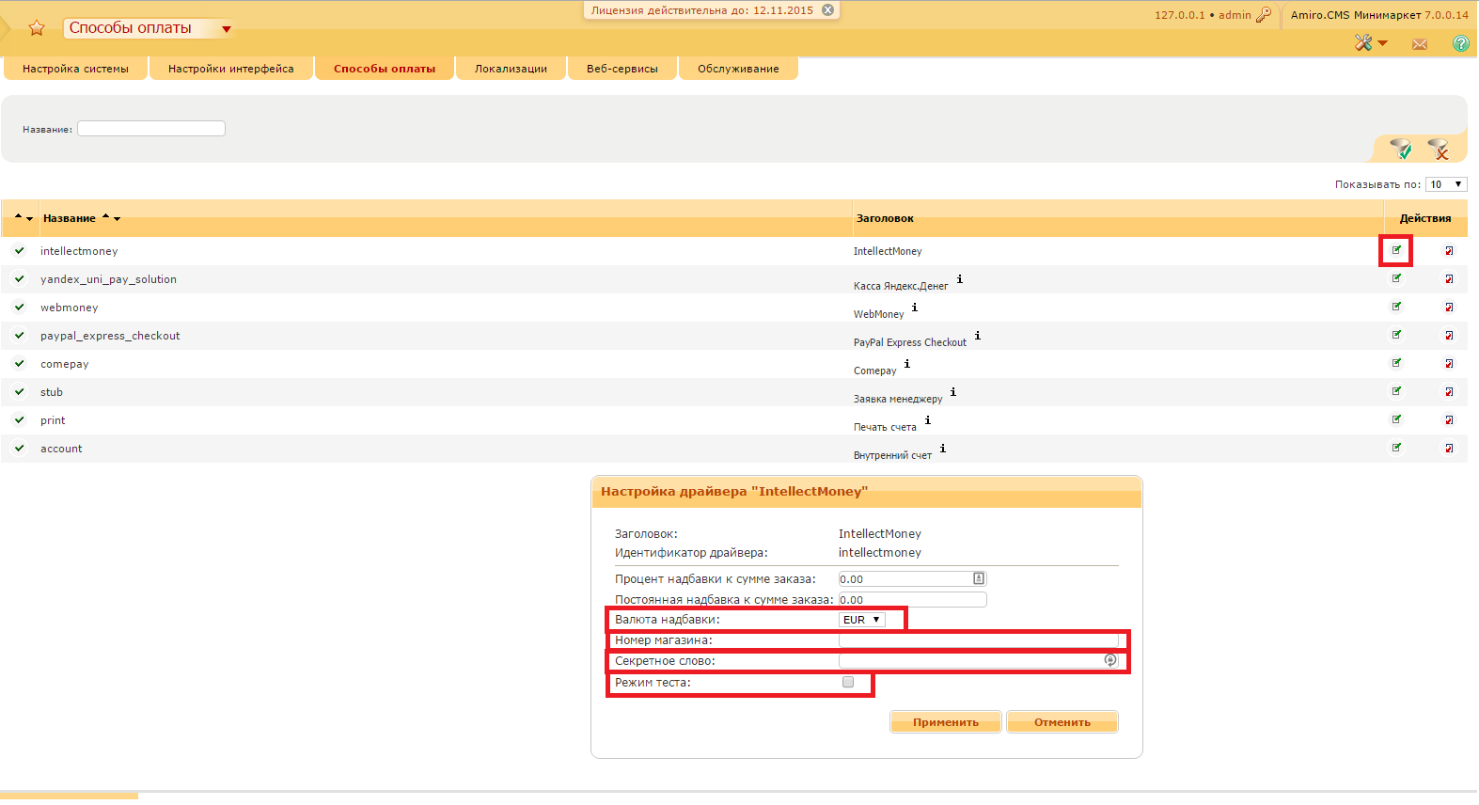This screenshot has width=1479, height=805.
Task: Reset filter with the funnel cross icon
Action: [1439, 149]
